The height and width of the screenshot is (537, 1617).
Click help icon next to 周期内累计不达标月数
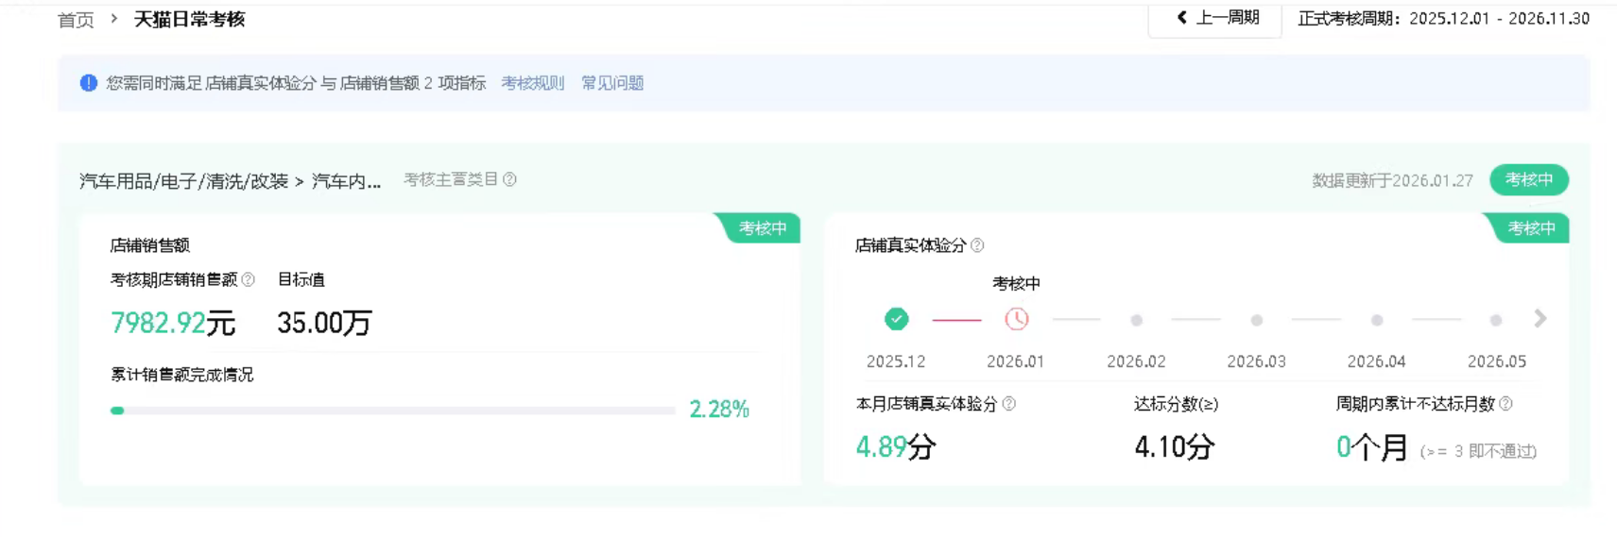point(1506,404)
